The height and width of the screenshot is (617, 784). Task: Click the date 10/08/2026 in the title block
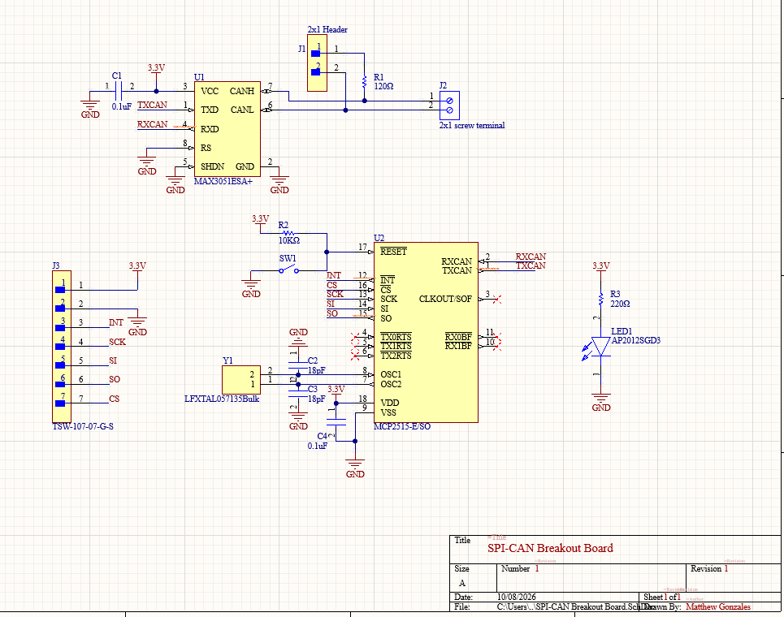coord(517,597)
